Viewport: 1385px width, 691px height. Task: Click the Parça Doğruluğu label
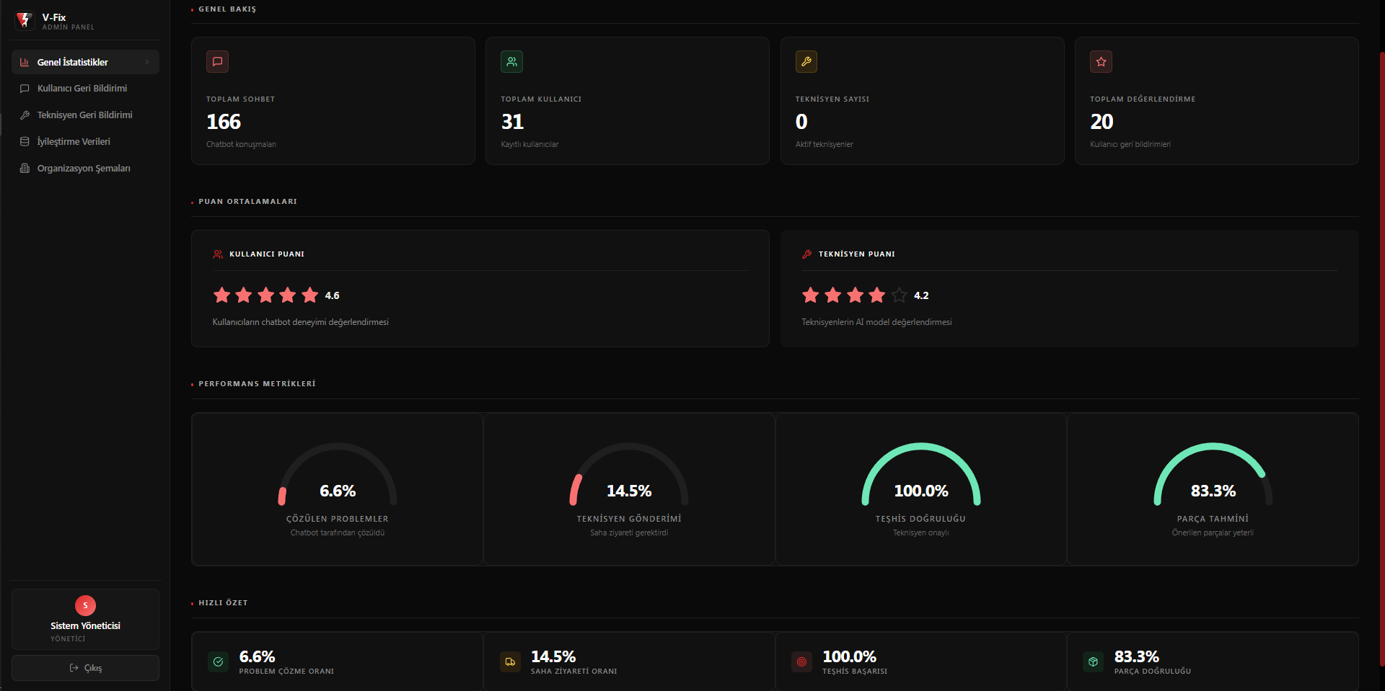click(x=1153, y=672)
